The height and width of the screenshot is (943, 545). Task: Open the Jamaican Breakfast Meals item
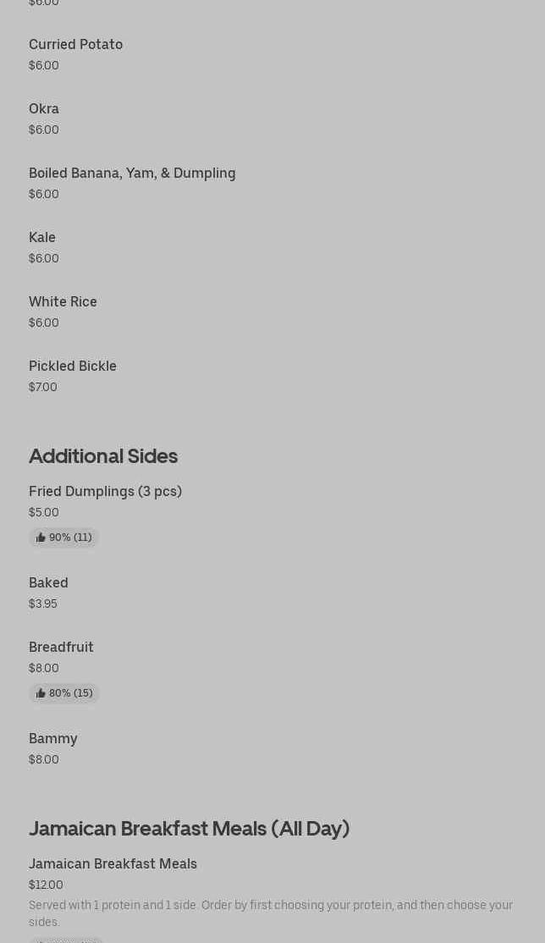(113, 864)
